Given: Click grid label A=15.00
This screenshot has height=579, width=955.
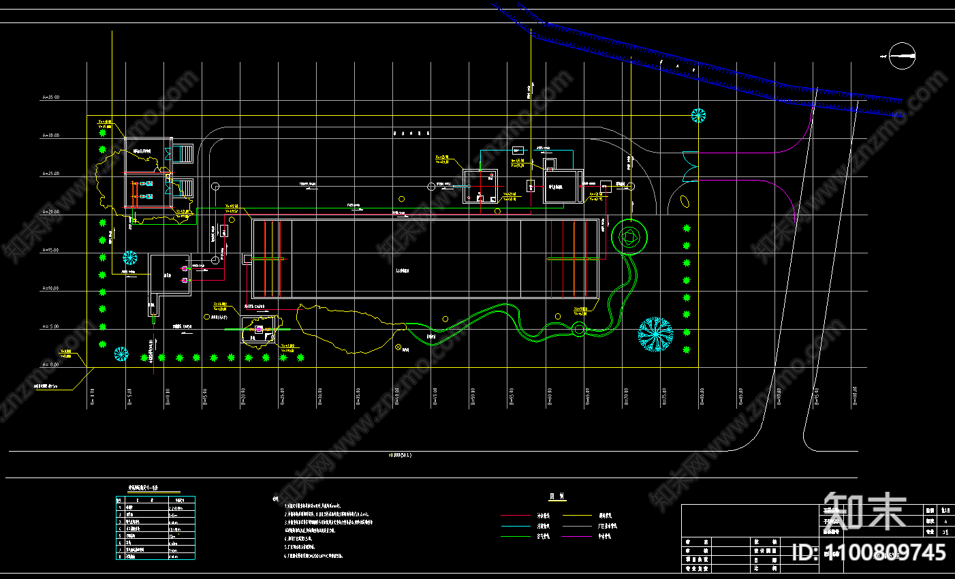Looking at the screenshot, I should [51, 250].
